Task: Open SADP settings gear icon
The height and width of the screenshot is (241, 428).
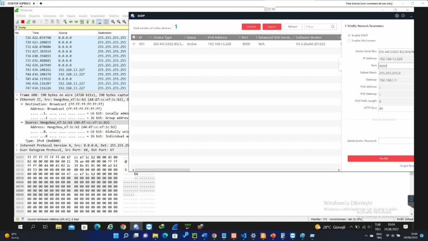Action: point(397,16)
